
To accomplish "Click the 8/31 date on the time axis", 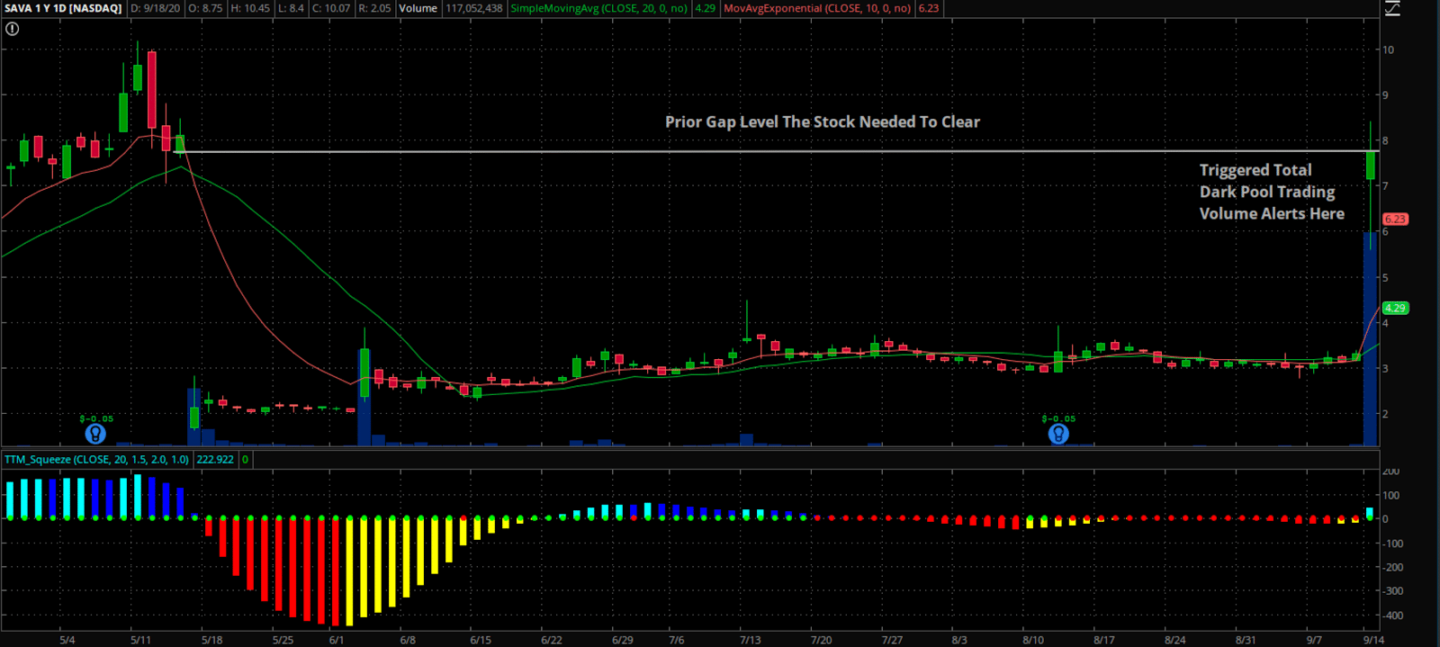I will click(x=1246, y=640).
